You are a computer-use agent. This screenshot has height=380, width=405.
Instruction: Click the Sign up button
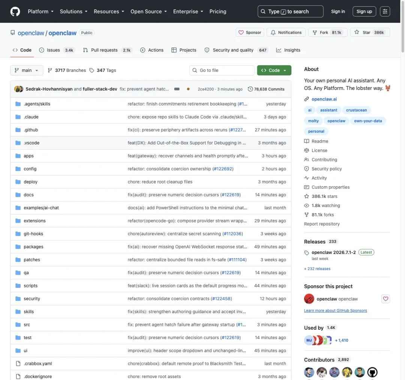click(364, 11)
